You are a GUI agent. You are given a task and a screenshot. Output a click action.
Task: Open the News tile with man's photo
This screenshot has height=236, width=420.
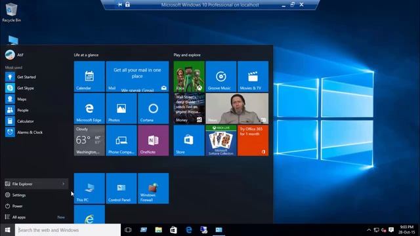tap(237, 108)
